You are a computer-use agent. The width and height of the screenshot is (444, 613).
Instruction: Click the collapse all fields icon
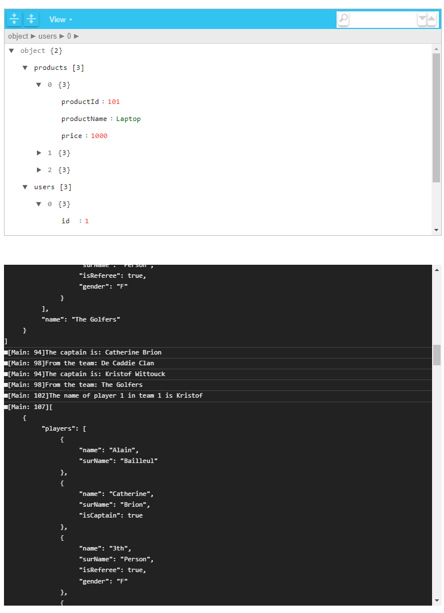coord(31,19)
